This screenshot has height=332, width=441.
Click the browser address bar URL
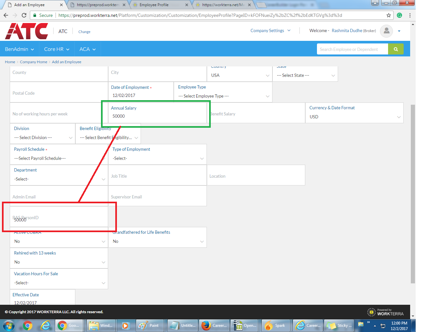[200, 15]
